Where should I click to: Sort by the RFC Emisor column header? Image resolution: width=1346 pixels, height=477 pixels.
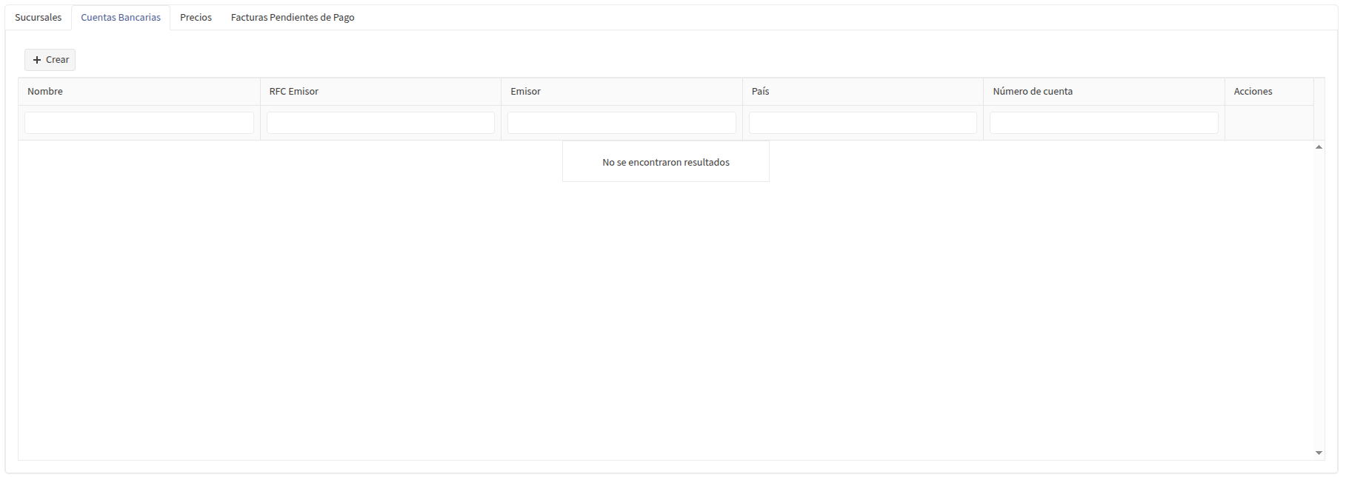(x=381, y=92)
